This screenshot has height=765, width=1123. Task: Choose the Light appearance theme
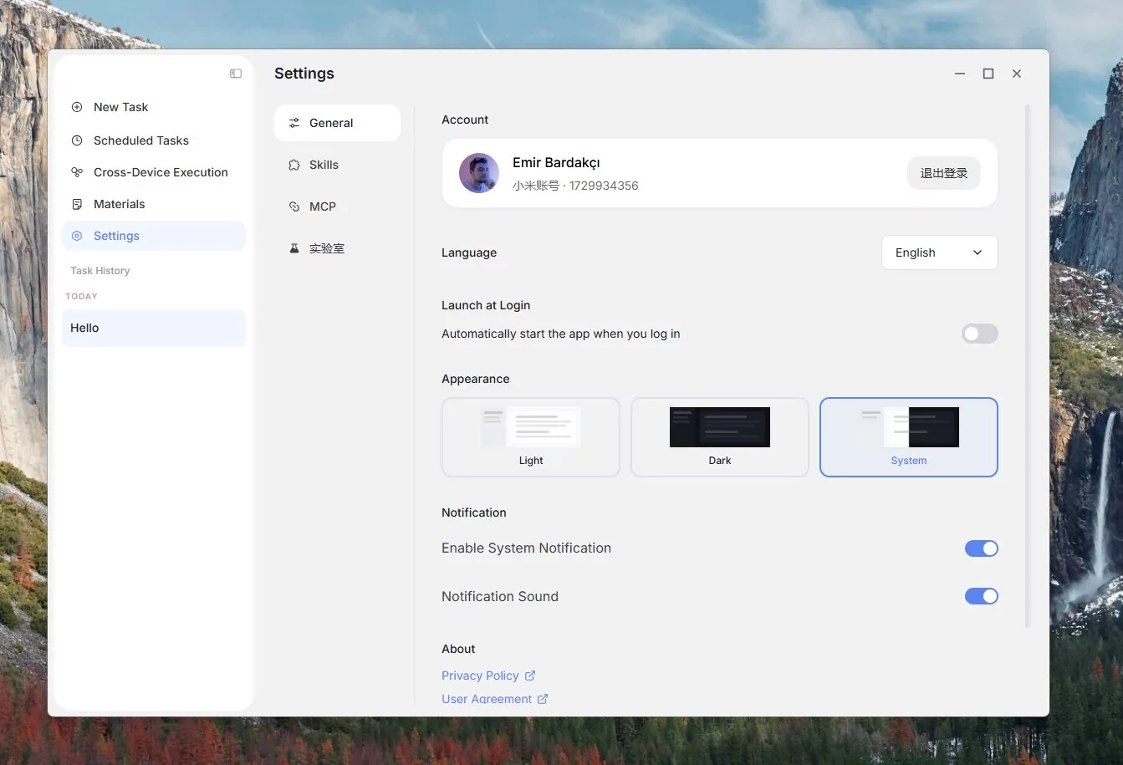pyautogui.click(x=530, y=437)
